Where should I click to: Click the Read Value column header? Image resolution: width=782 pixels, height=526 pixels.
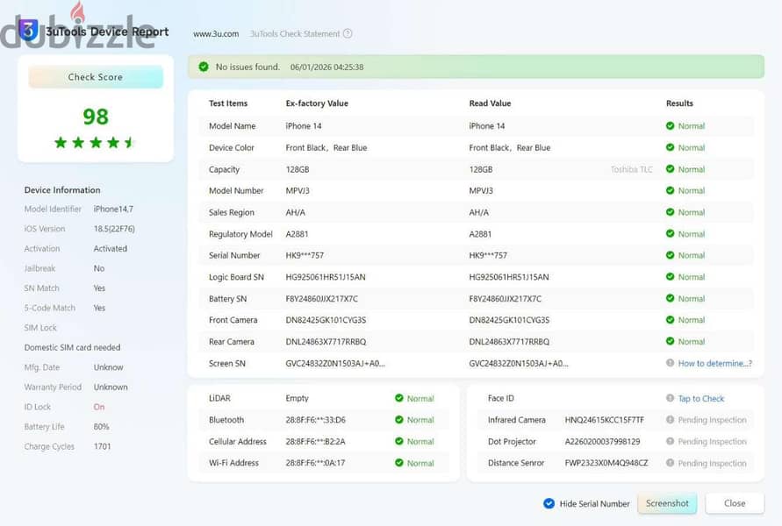pyautogui.click(x=490, y=103)
